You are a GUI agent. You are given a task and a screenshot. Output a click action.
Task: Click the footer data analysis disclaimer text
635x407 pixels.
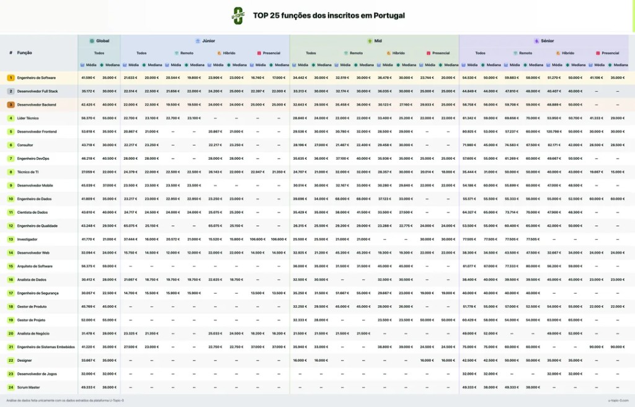(x=65, y=401)
